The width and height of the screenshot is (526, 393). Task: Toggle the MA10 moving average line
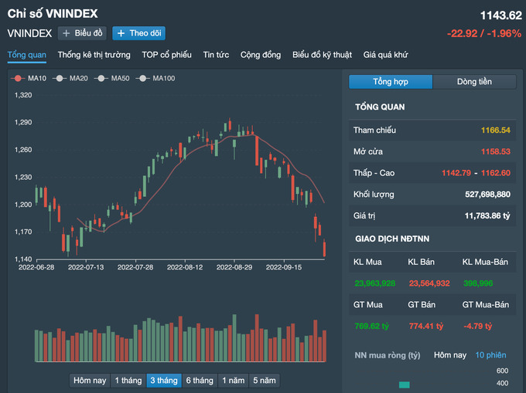(x=29, y=79)
